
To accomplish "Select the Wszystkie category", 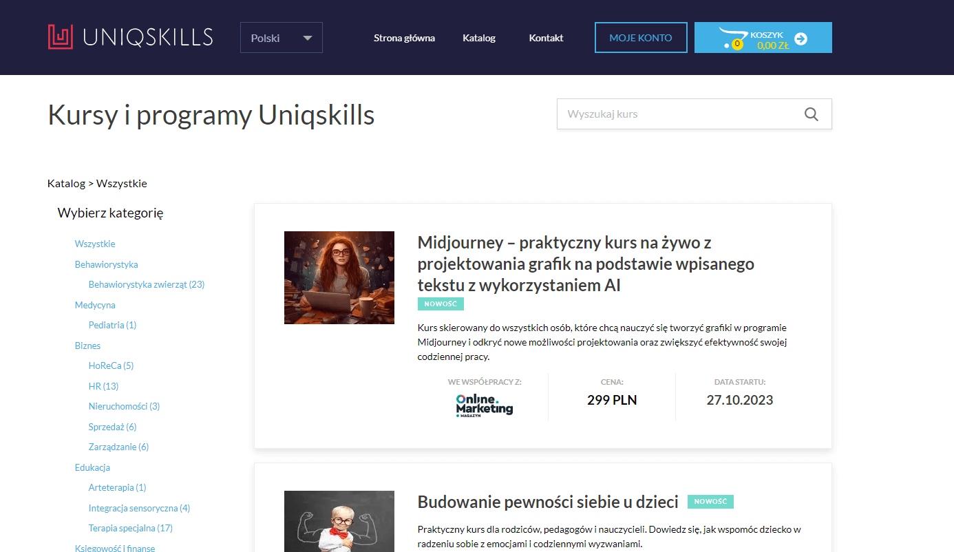I will click(95, 244).
